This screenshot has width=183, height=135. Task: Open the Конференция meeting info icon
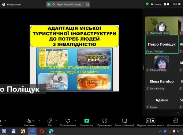tap(4, 4)
